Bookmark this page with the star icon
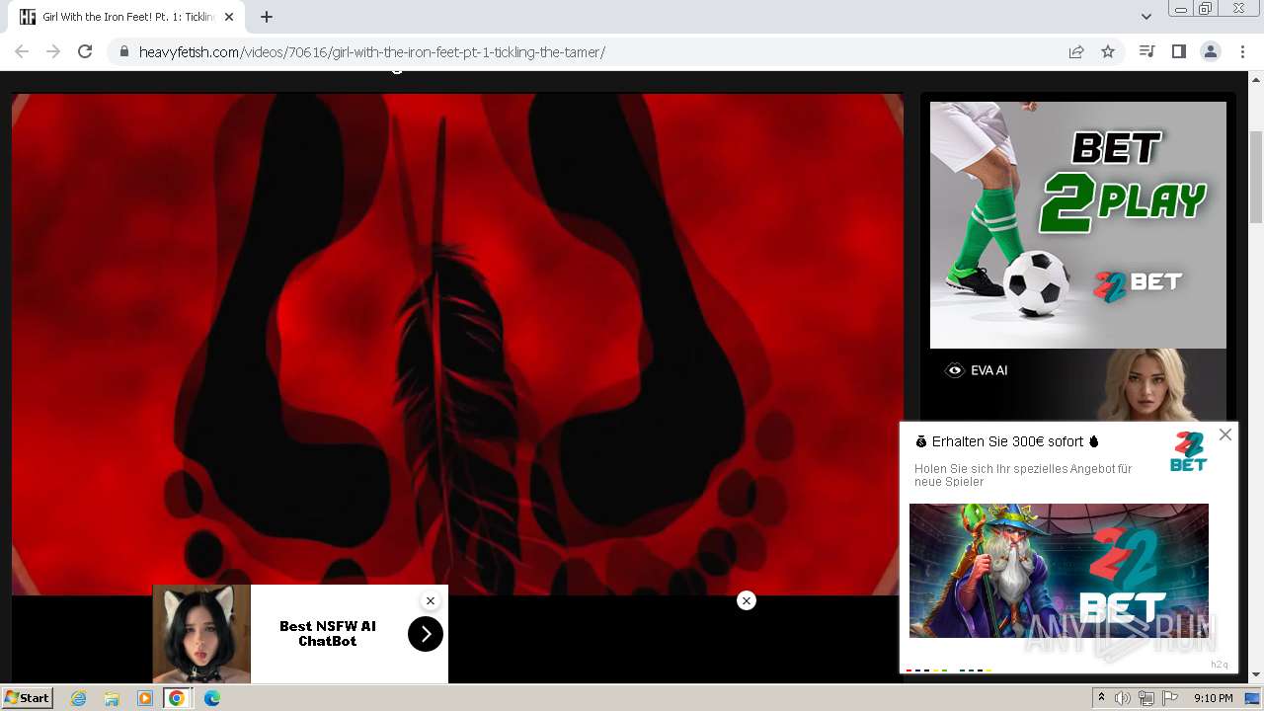 pyautogui.click(x=1108, y=51)
